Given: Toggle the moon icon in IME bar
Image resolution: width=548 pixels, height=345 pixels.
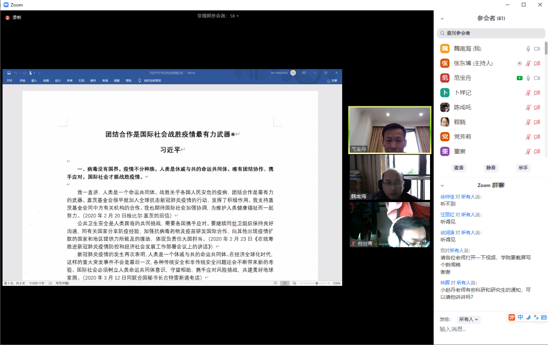Looking at the screenshot, I should (x=528, y=317).
